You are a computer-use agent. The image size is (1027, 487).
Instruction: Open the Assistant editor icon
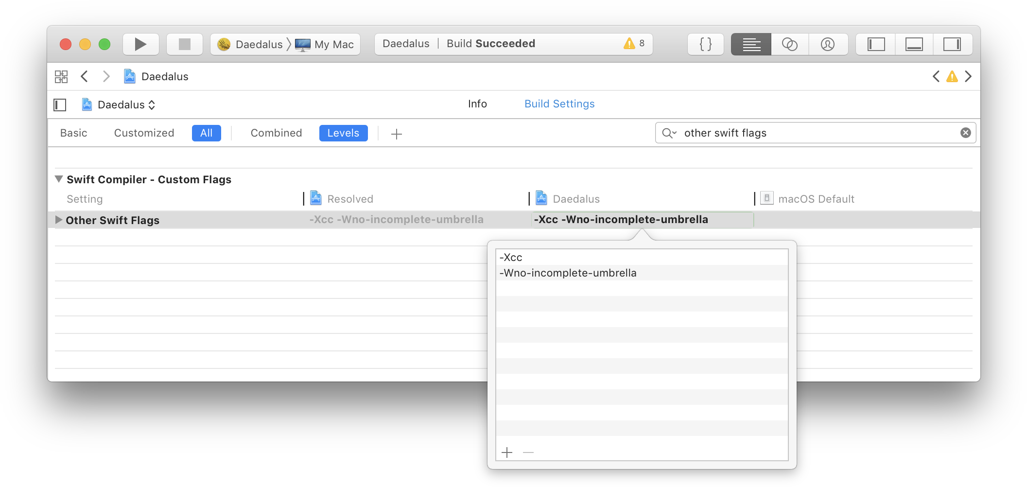[x=789, y=44]
